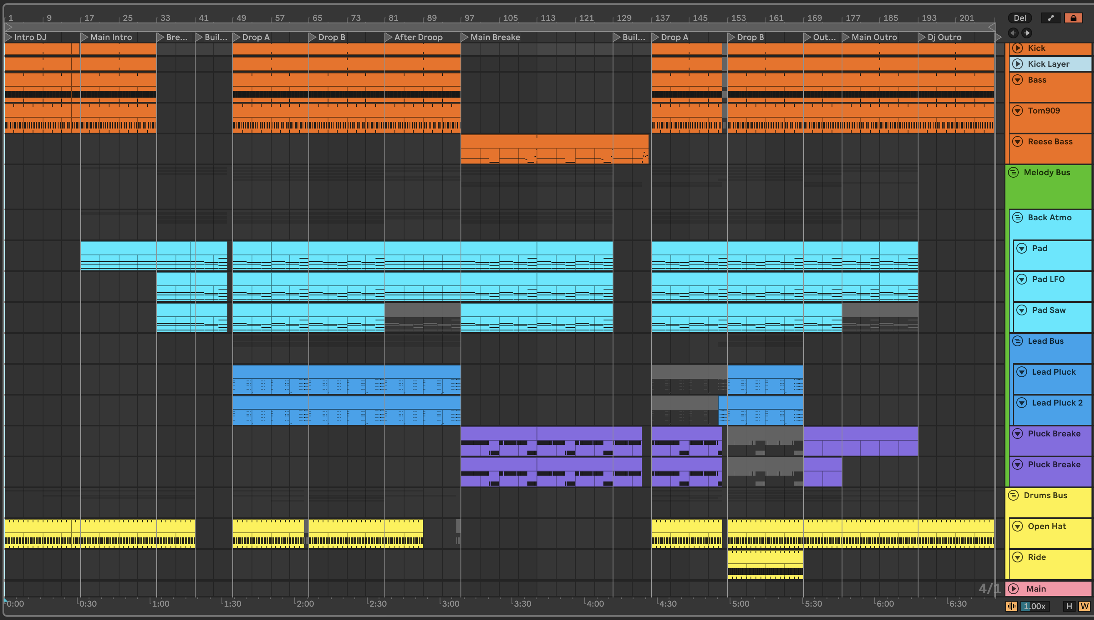Screen dimensions: 1094x620
Task: Fold the Tom909 track arrow
Action: tap(1018, 111)
